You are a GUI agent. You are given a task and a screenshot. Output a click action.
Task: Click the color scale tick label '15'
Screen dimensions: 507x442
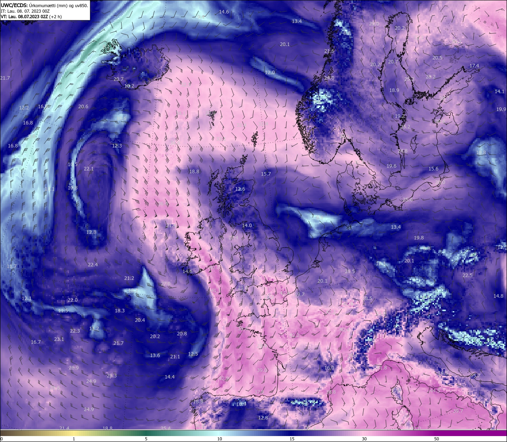pyautogui.click(x=292, y=439)
